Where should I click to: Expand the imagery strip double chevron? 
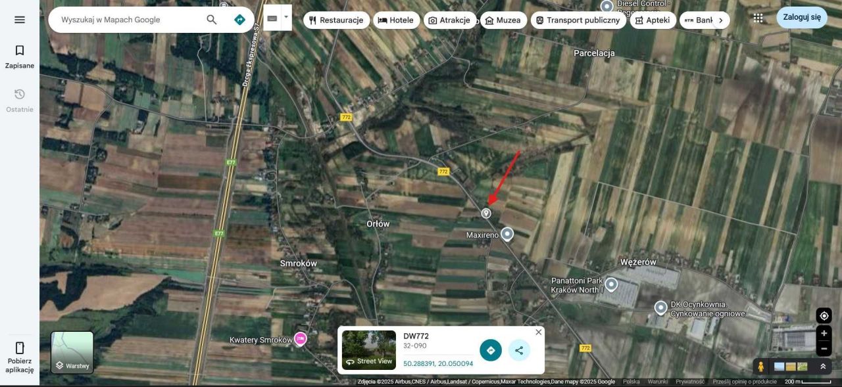click(x=822, y=366)
